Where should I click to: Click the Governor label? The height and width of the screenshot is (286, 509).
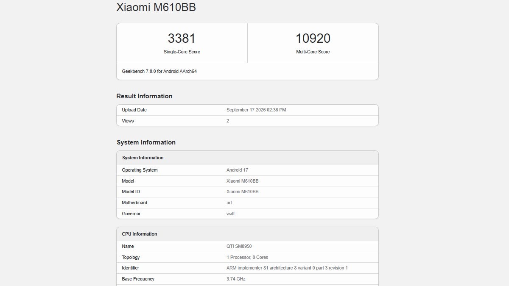tap(131, 214)
